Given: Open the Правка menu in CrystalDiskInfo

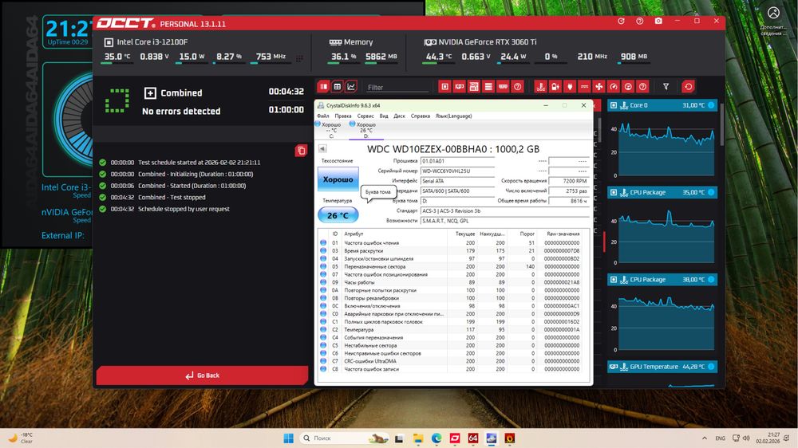Looking at the screenshot, I should (x=343, y=116).
